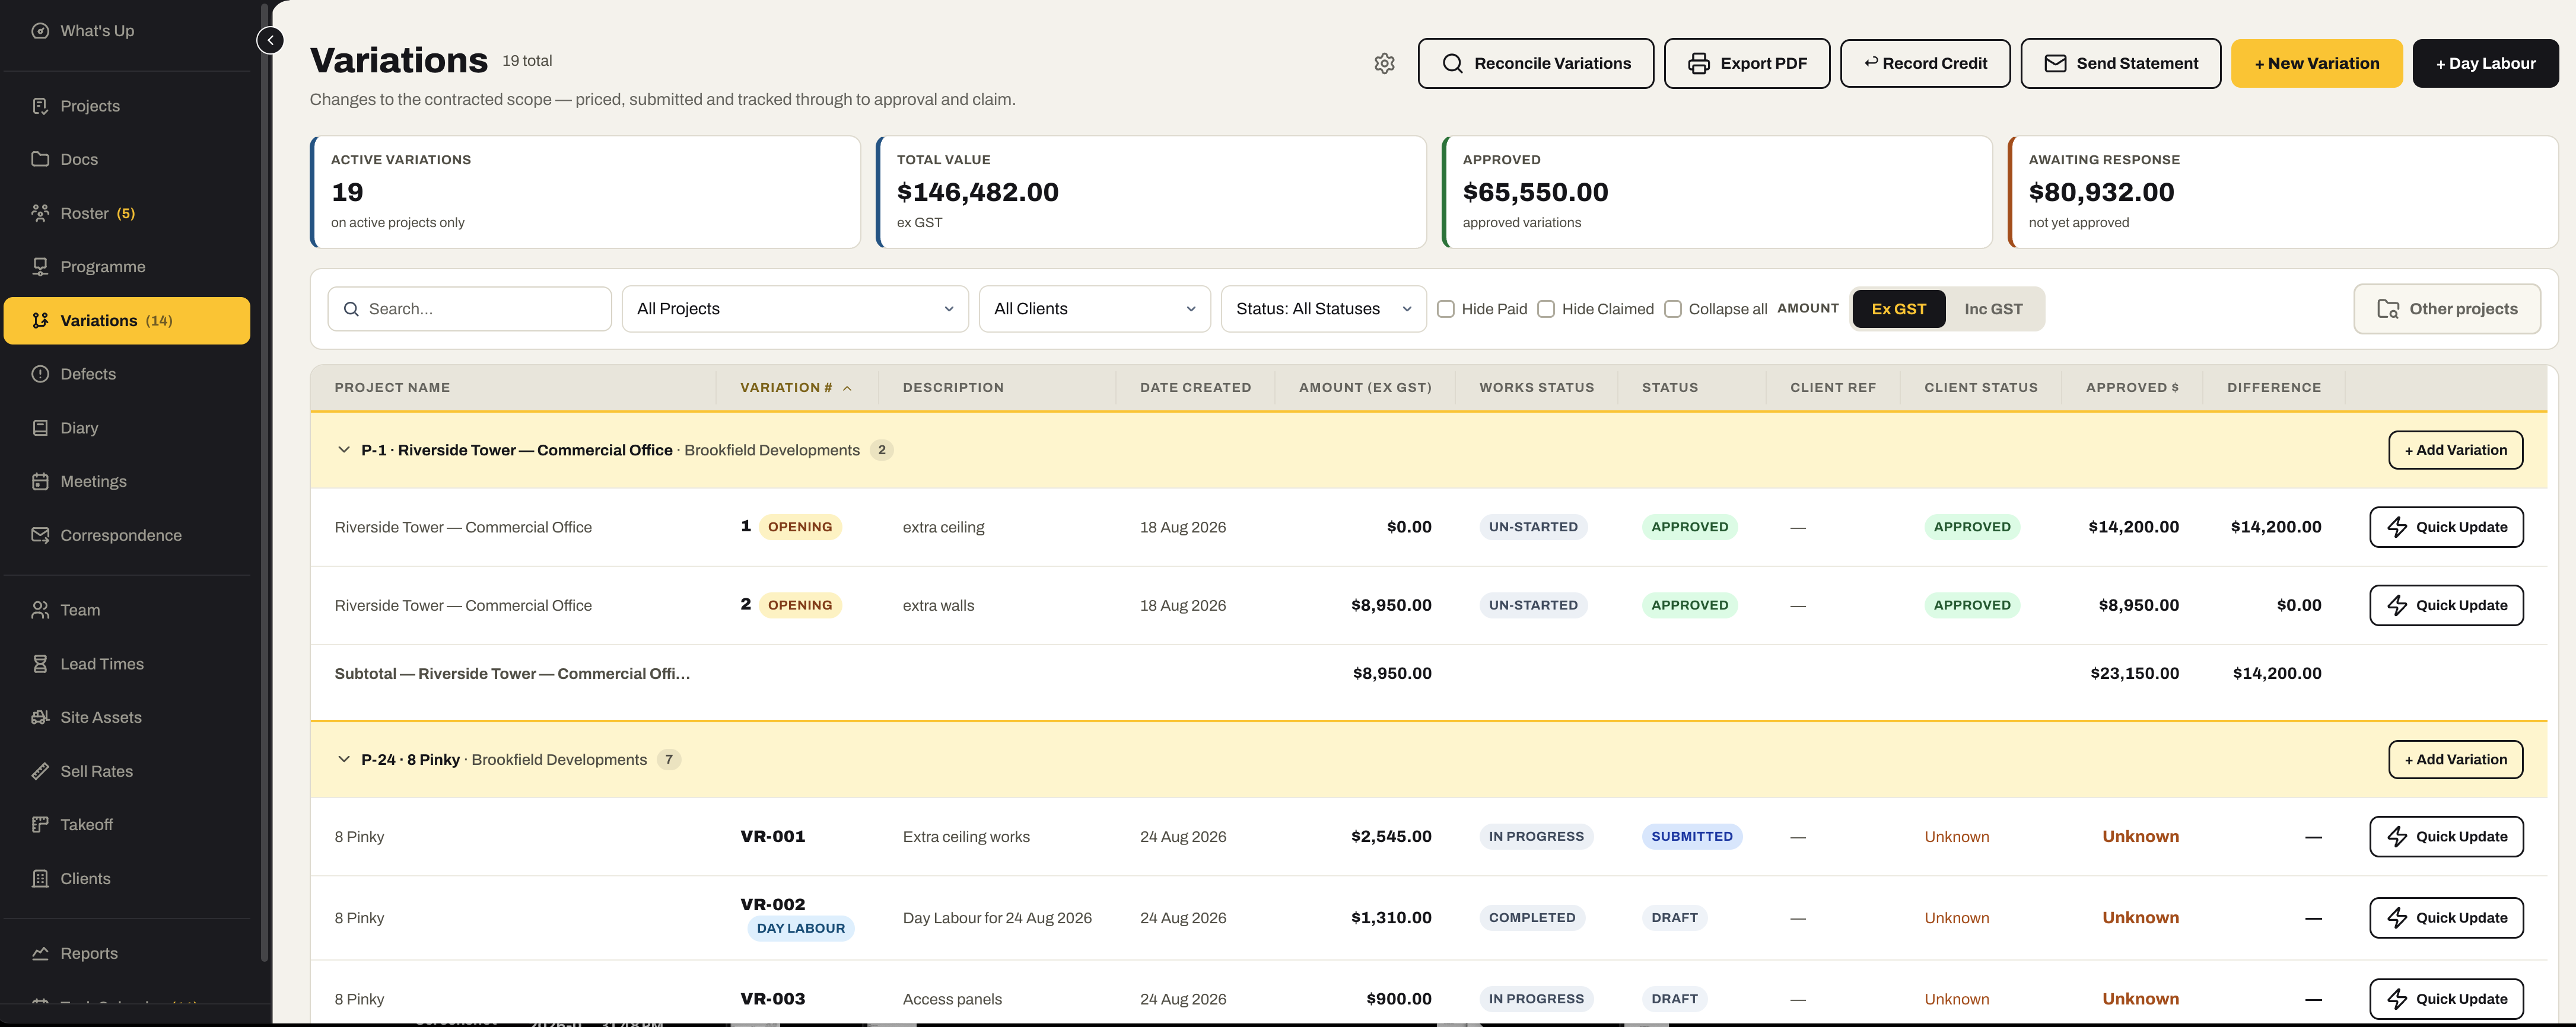2576x1027 pixels.
Task: Open the All Projects dropdown
Action: 795,309
